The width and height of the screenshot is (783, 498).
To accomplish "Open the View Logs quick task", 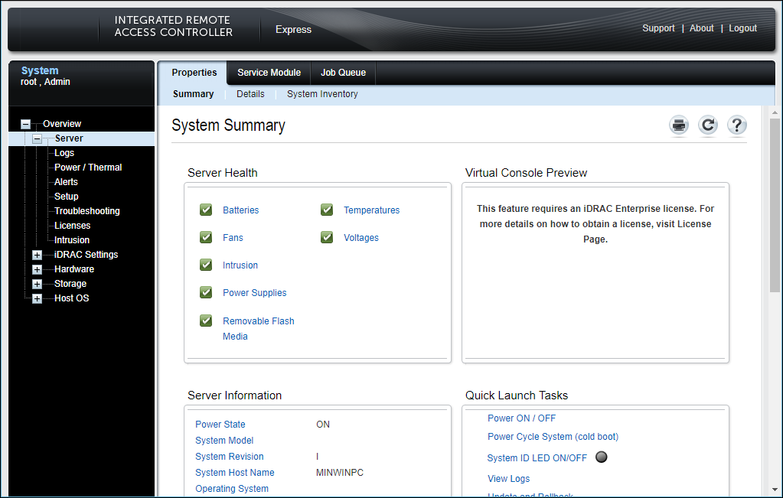I will [508, 479].
